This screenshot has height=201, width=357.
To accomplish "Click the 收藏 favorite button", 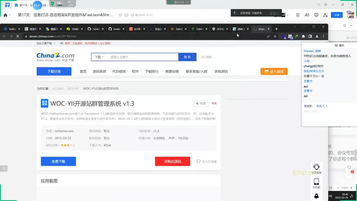I will point(201,103).
